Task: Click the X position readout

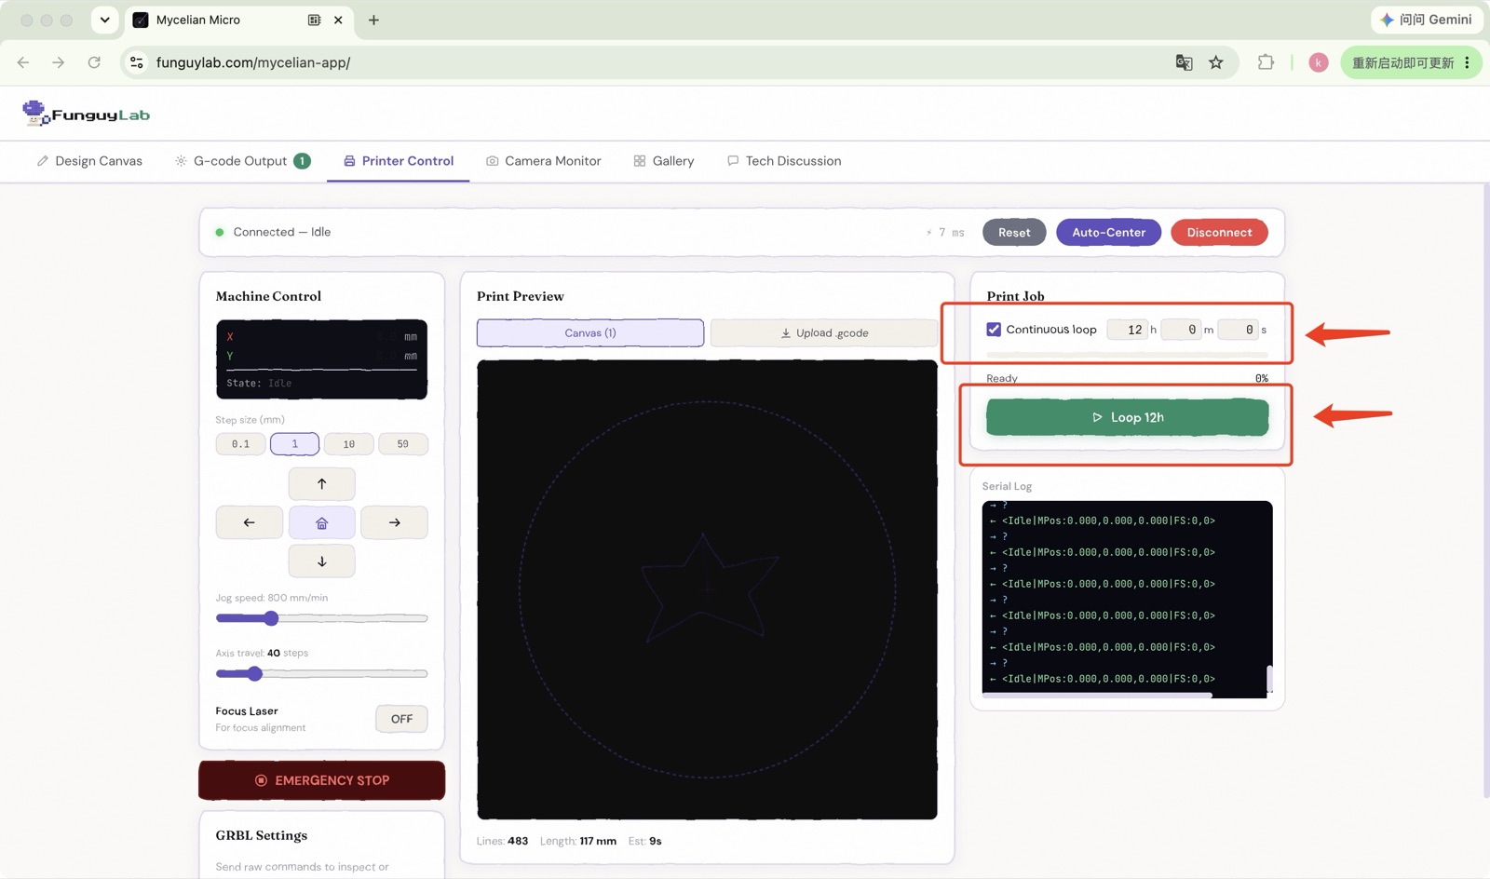Action: point(321,336)
